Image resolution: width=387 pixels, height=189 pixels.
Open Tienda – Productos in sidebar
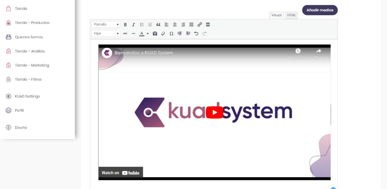[32, 23]
